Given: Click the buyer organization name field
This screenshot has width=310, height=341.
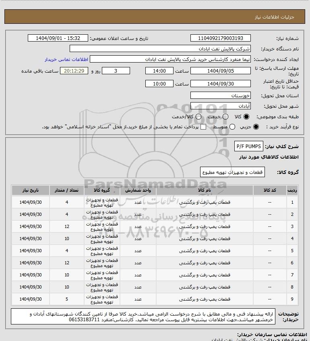Looking at the screenshot, I should [160, 48].
